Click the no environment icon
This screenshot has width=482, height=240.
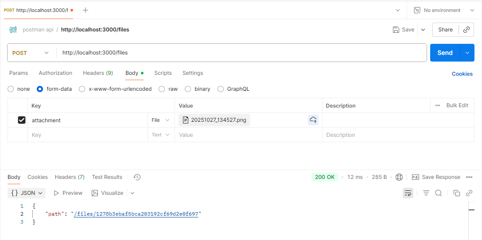pyautogui.click(x=417, y=10)
